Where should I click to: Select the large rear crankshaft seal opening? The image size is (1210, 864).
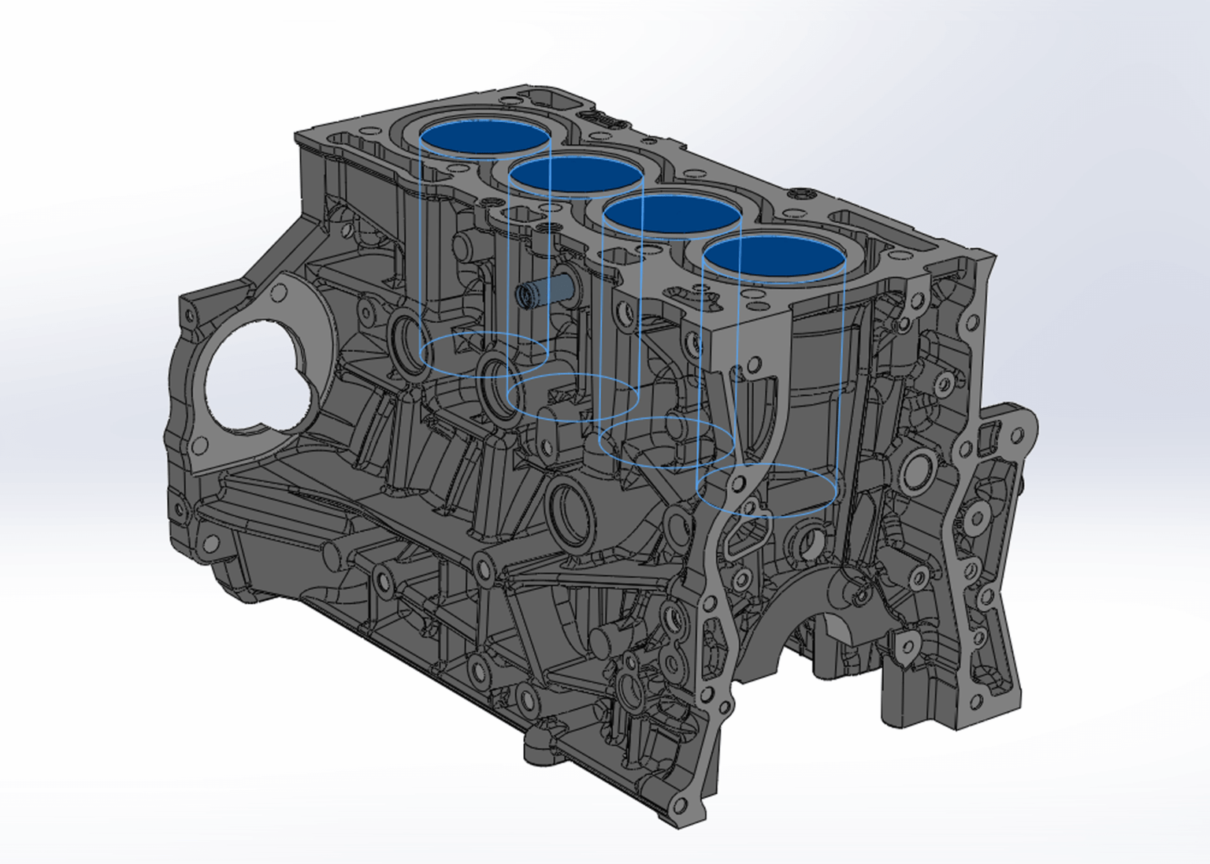click(260, 378)
